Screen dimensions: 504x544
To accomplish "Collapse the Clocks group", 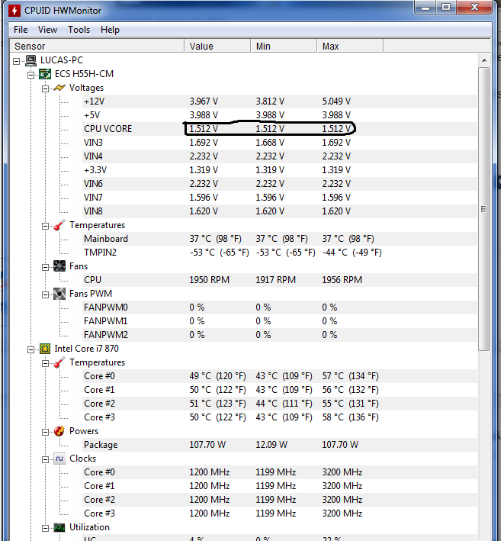I will [45, 460].
